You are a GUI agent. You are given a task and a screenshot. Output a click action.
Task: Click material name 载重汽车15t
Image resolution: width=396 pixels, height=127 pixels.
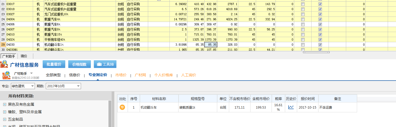pos(53,34)
